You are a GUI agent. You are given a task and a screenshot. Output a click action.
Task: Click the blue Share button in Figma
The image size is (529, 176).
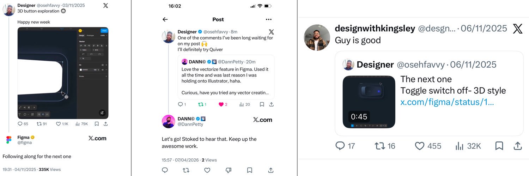tap(104, 31)
